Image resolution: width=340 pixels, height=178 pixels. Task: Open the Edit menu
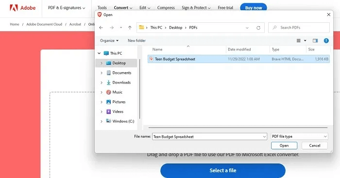tap(145, 8)
